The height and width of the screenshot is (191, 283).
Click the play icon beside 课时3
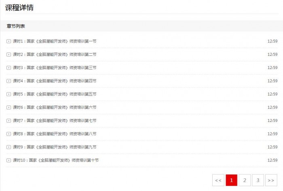pos(8,68)
